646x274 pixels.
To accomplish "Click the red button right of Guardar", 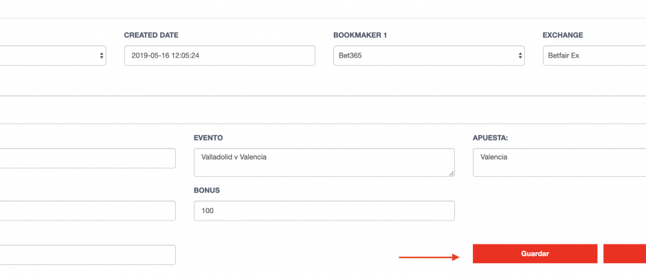I will point(625,253).
